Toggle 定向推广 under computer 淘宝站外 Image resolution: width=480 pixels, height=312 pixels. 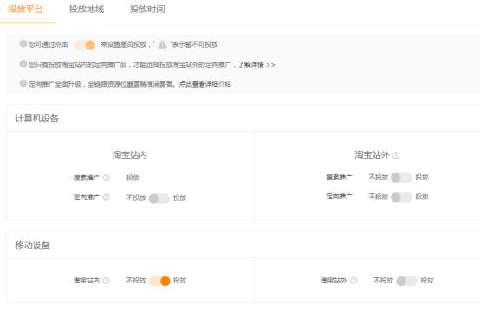tap(401, 198)
